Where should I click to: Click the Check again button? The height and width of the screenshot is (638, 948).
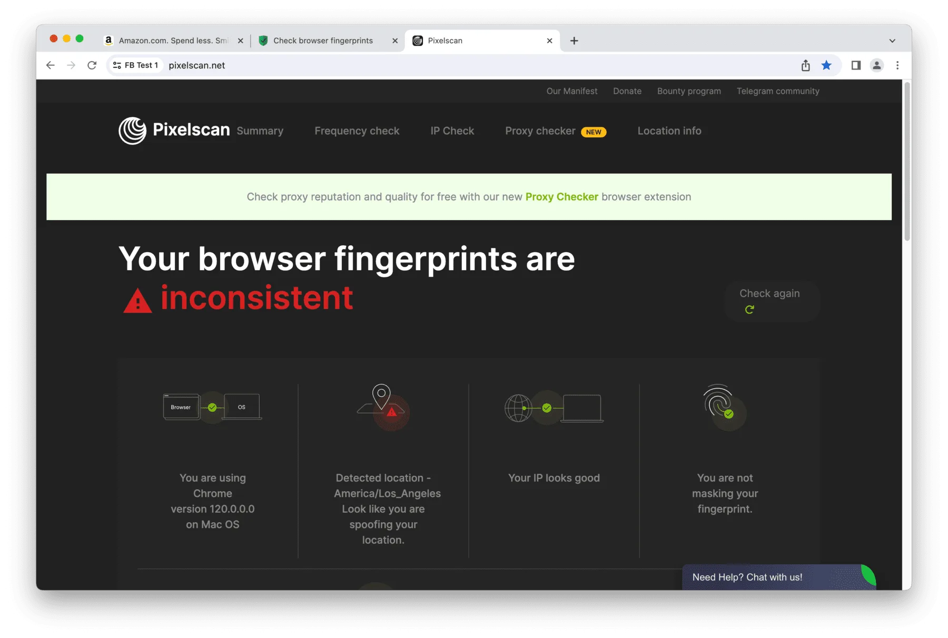(x=772, y=301)
